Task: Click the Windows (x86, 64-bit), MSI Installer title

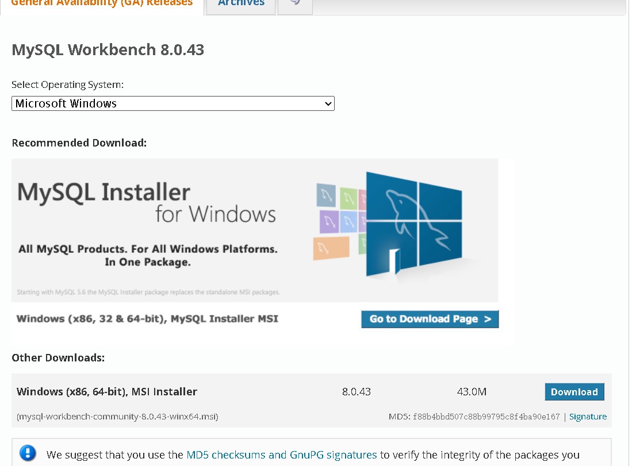Action: (x=107, y=392)
